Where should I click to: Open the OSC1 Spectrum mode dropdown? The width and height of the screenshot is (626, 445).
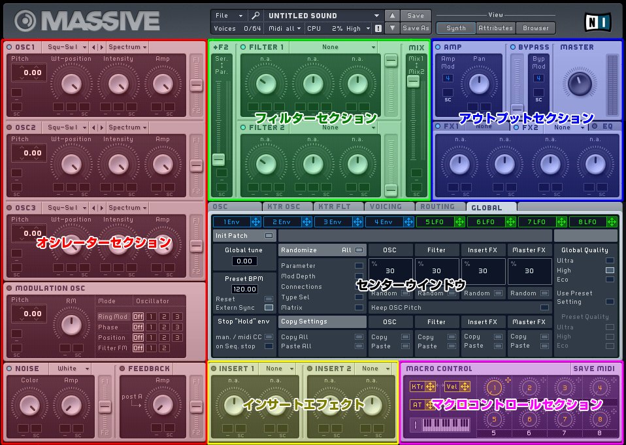(x=128, y=47)
